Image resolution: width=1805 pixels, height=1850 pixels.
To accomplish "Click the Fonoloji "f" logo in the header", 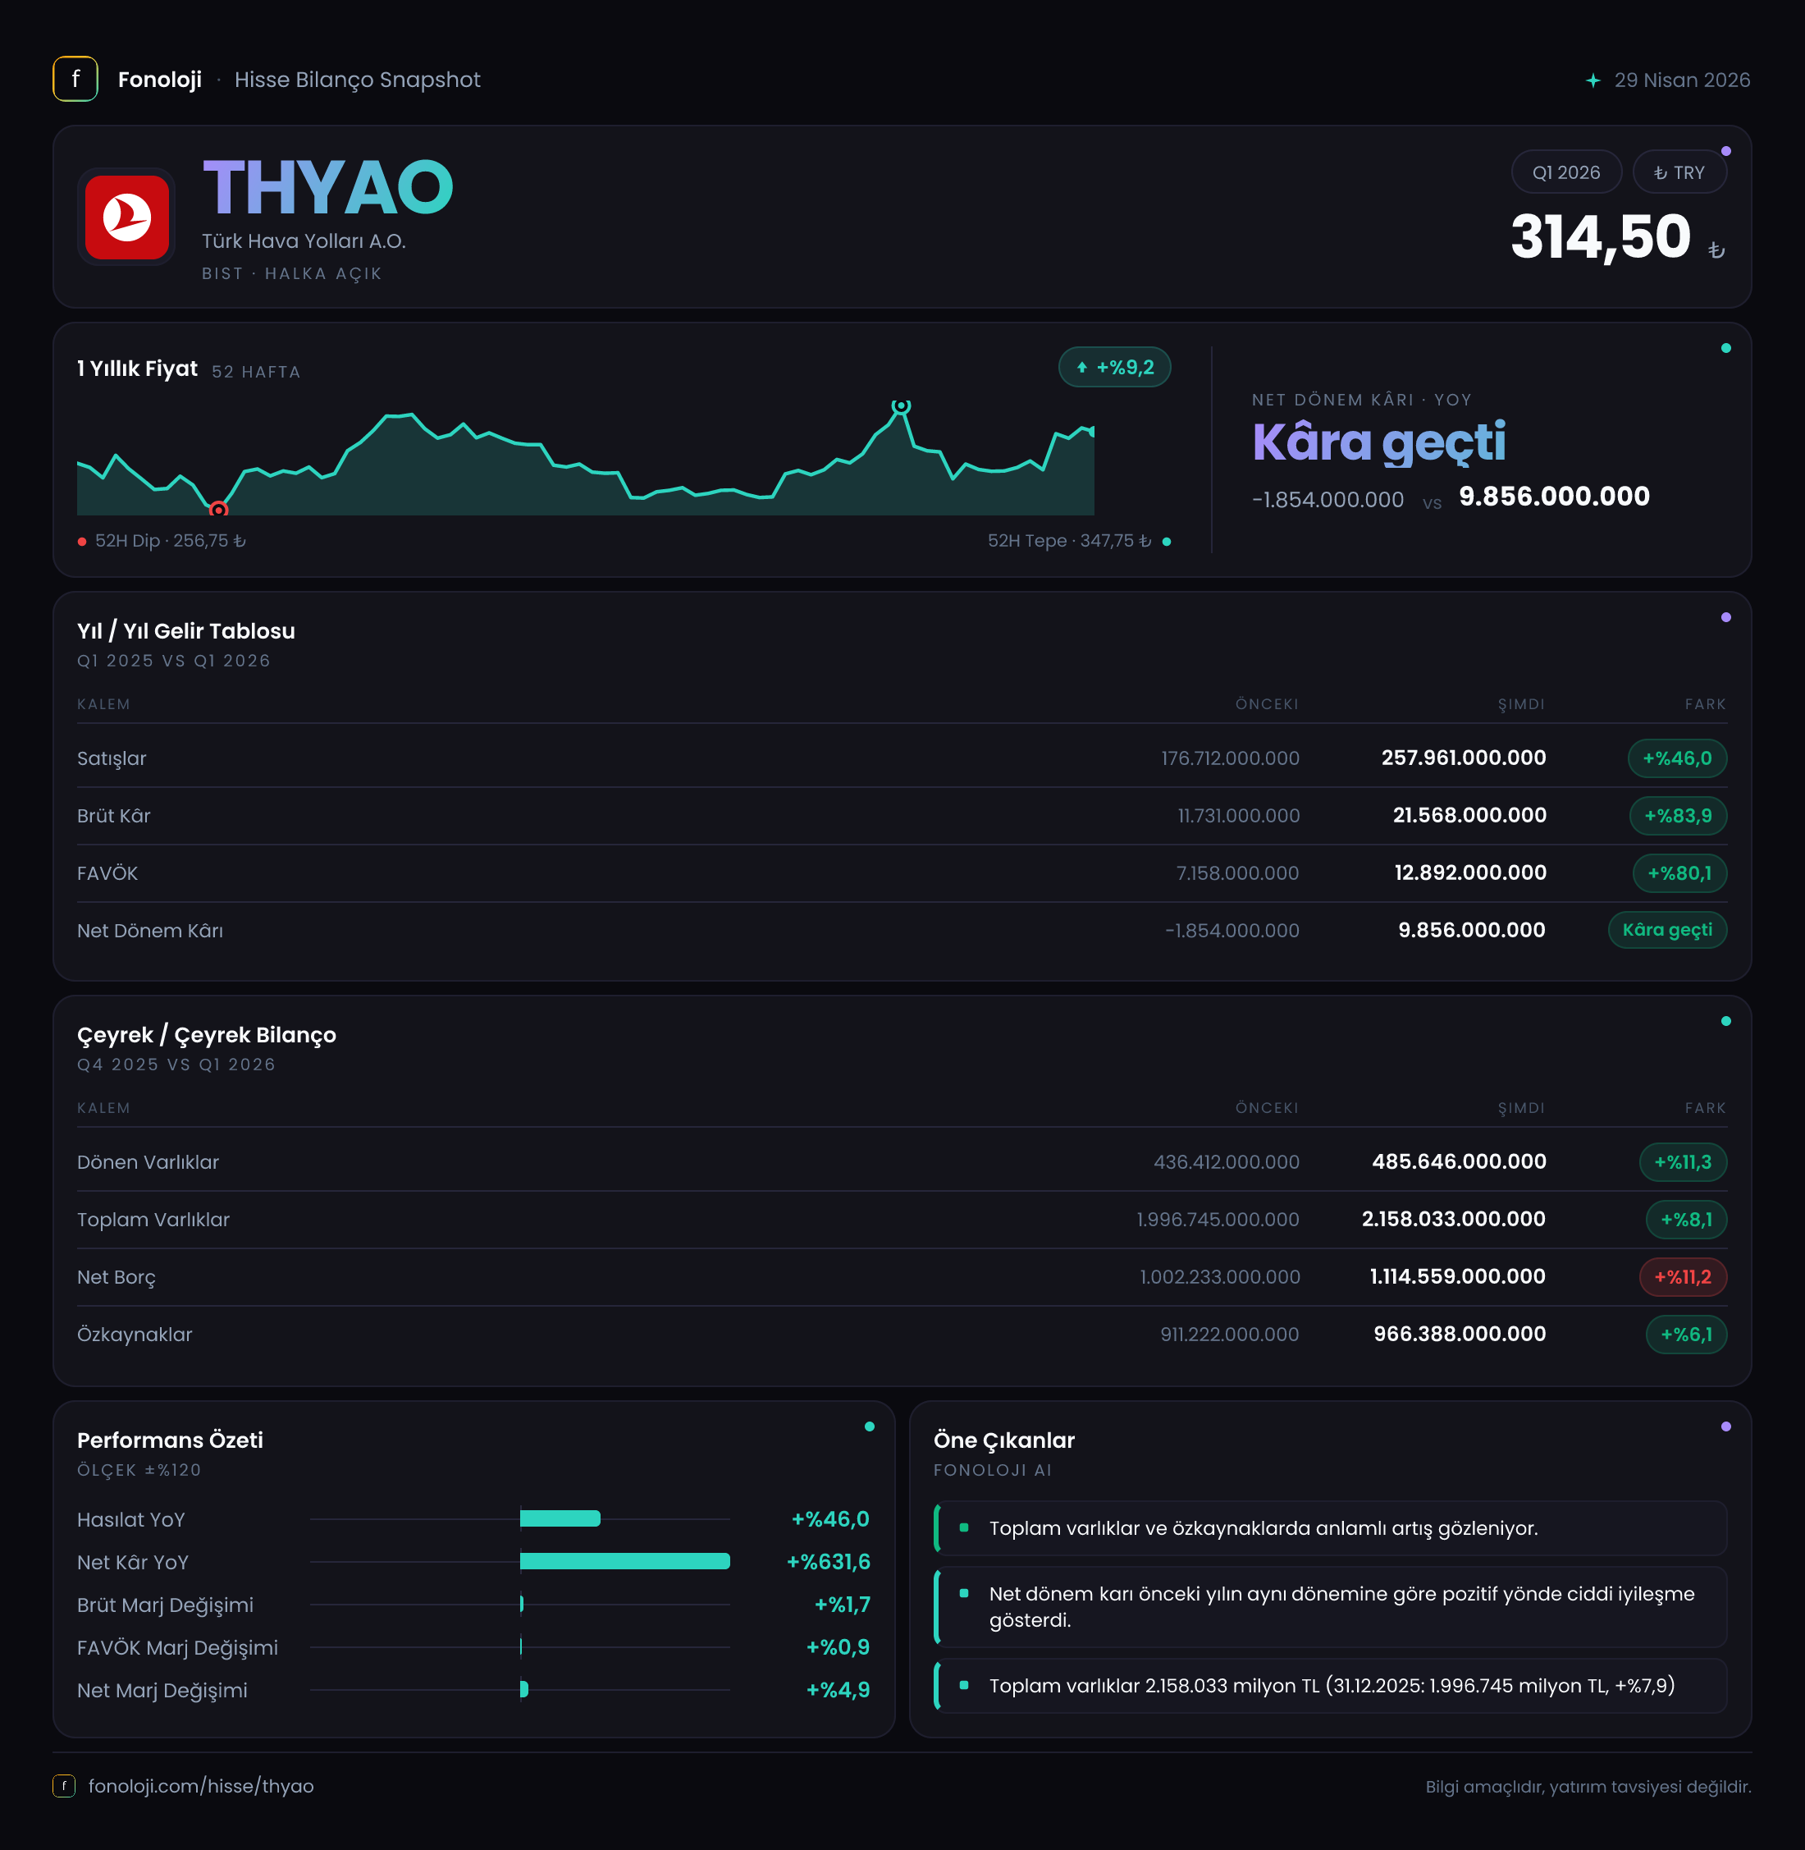I will (75, 79).
